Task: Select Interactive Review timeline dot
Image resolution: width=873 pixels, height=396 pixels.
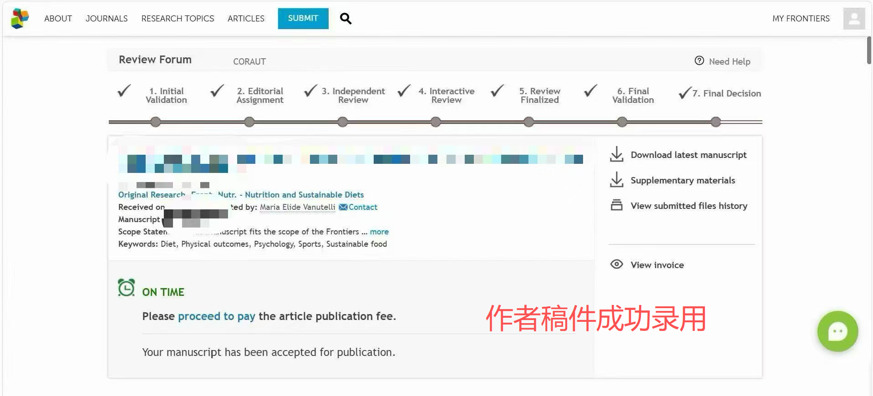Action: pyautogui.click(x=436, y=122)
